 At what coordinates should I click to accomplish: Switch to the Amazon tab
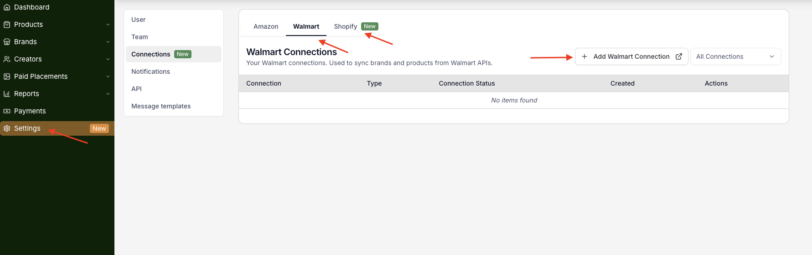[266, 26]
